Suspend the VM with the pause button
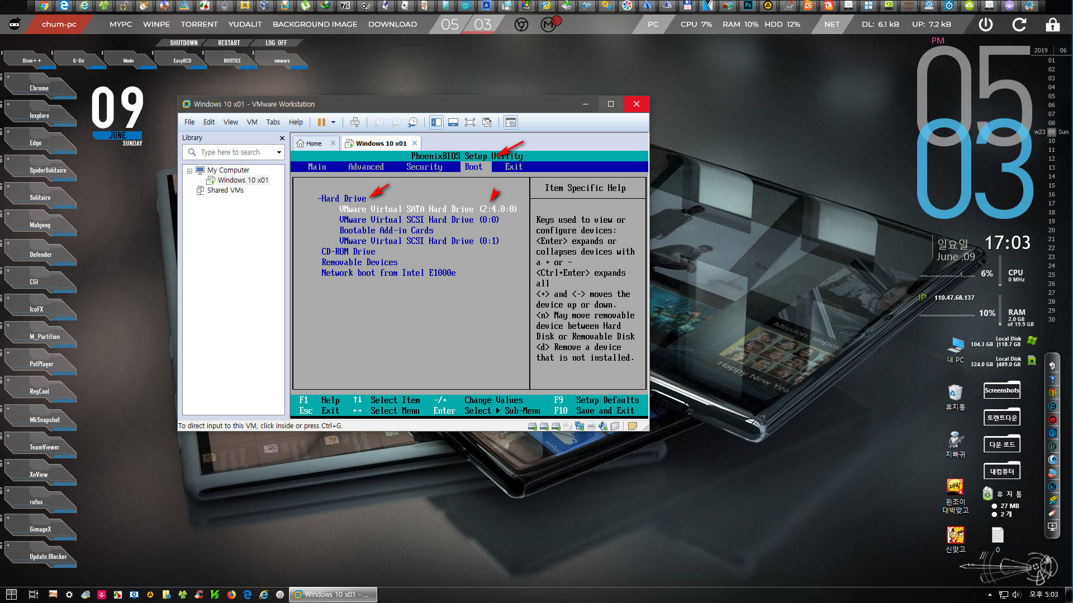 pyautogui.click(x=321, y=122)
